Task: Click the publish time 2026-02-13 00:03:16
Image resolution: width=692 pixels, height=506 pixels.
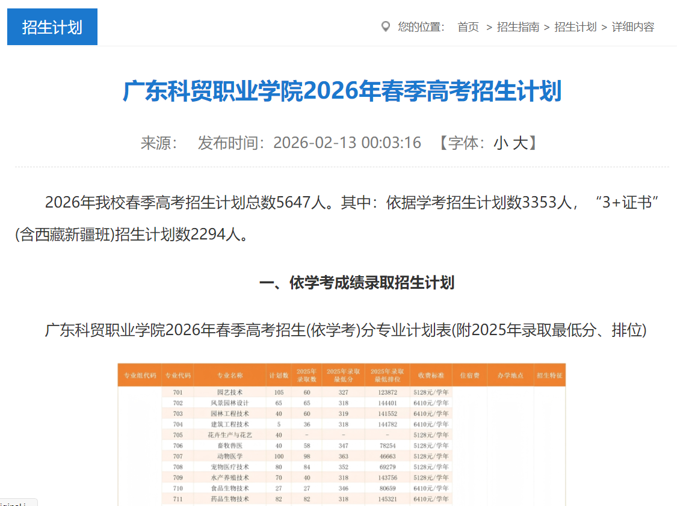Action: pyautogui.click(x=347, y=143)
